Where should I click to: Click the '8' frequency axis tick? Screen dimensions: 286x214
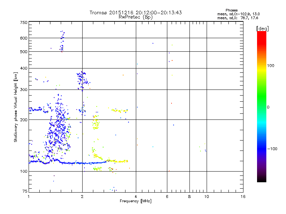point(189,197)
